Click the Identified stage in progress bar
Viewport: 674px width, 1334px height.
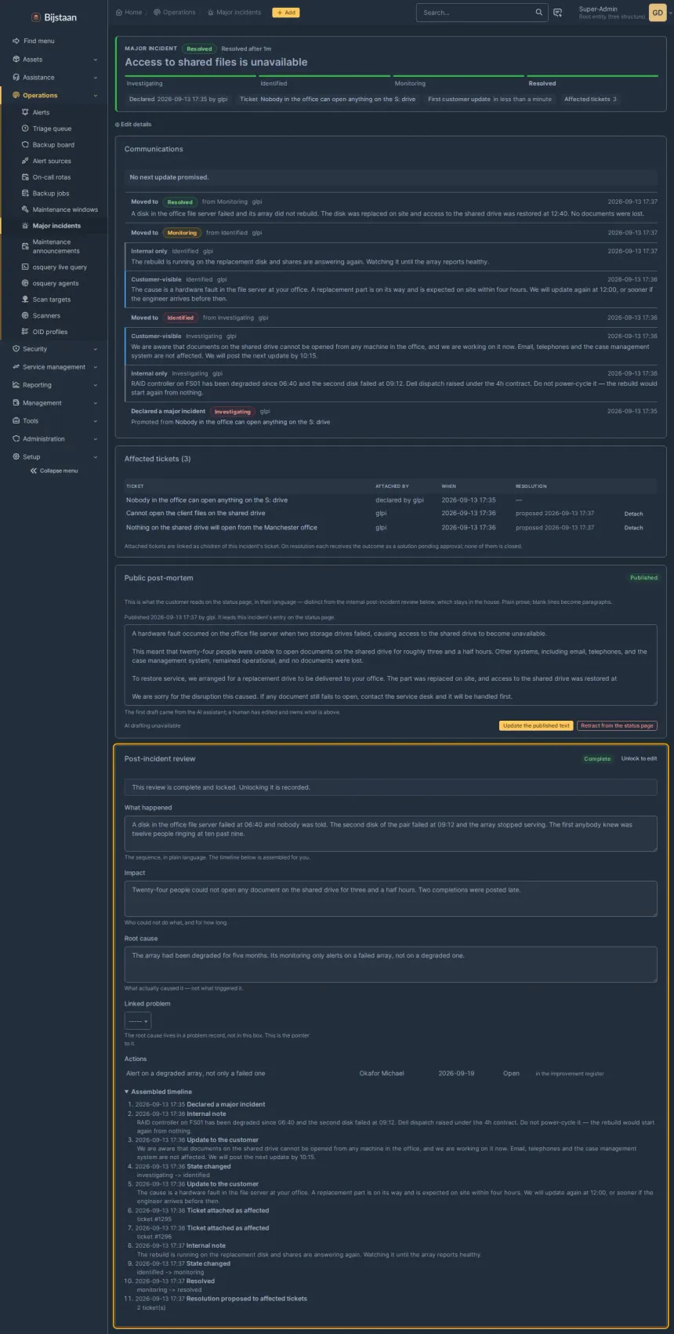pyautogui.click(x=325, y=81)
